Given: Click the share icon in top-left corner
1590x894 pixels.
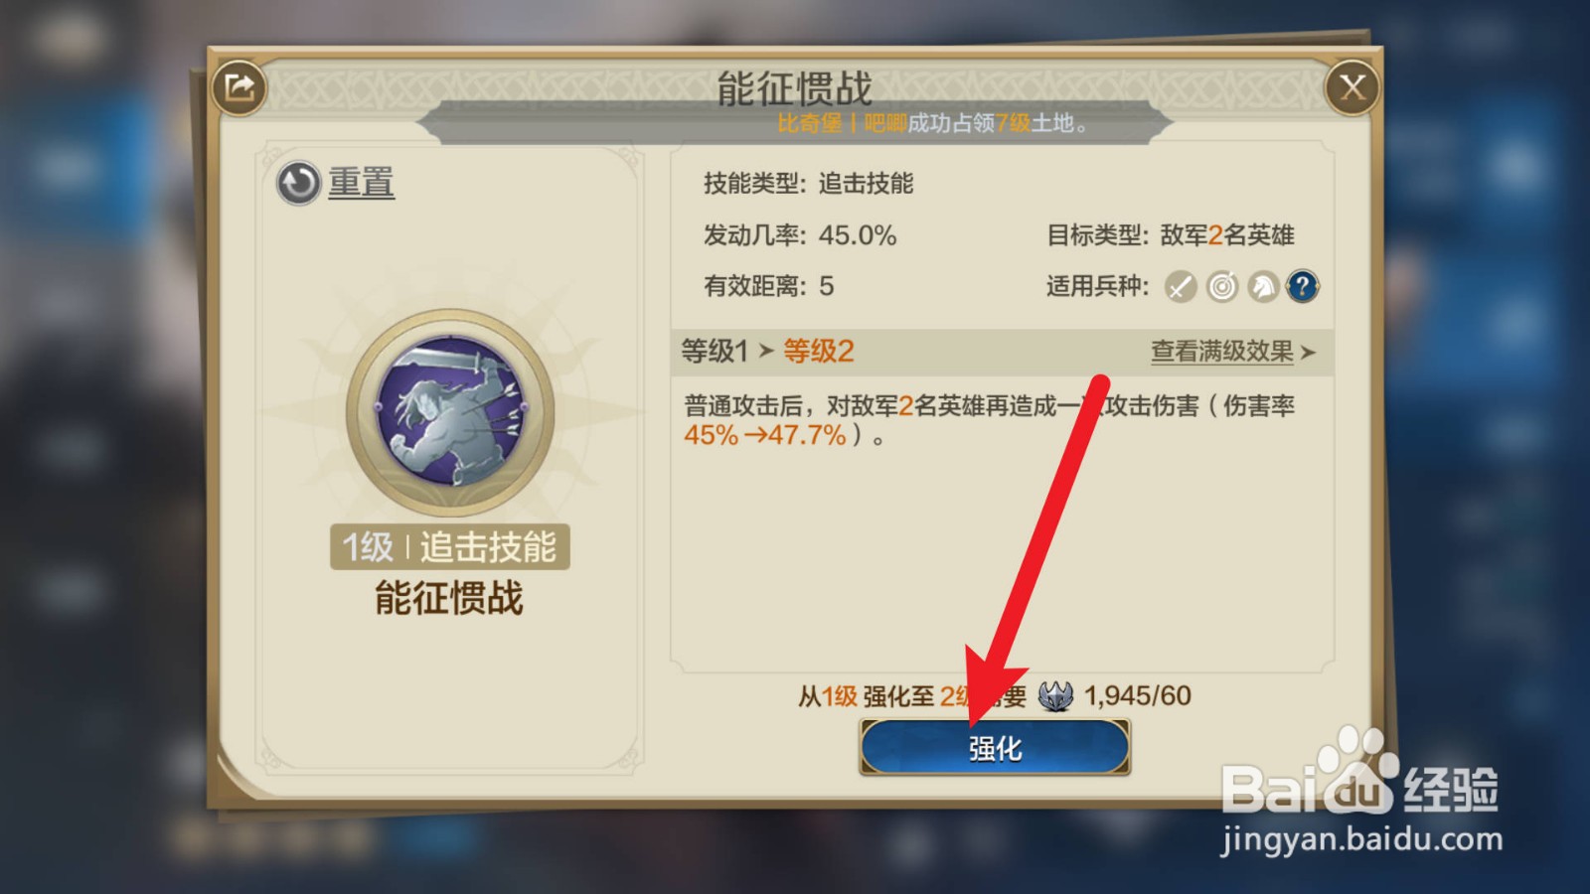Looking at the screenshot, I should [239, 87].
